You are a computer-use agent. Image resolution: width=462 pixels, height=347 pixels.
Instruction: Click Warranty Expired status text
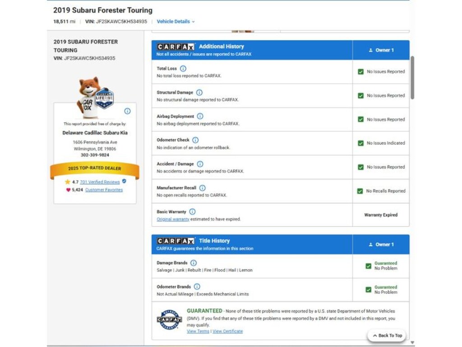[x=381, y=215]
